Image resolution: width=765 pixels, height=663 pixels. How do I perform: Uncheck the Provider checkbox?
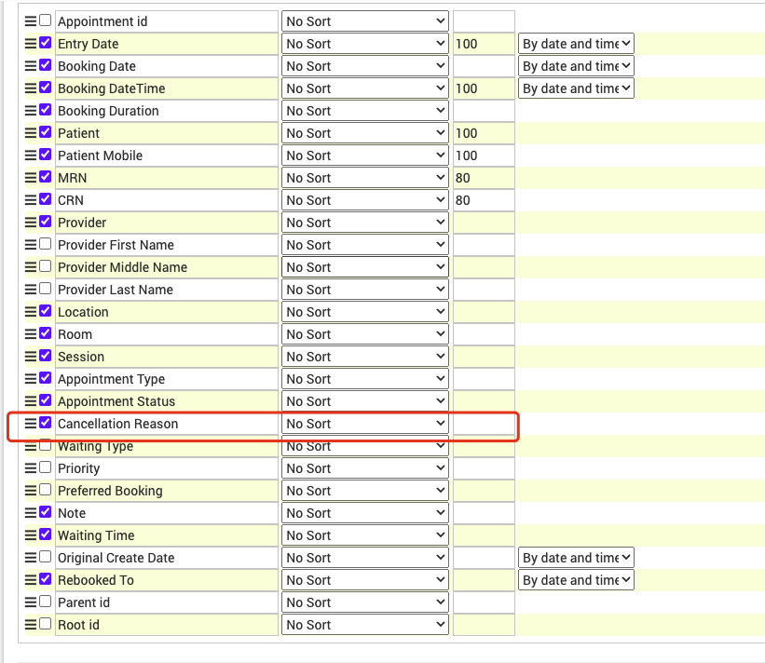pyautogui.click(x=45, y=222)
